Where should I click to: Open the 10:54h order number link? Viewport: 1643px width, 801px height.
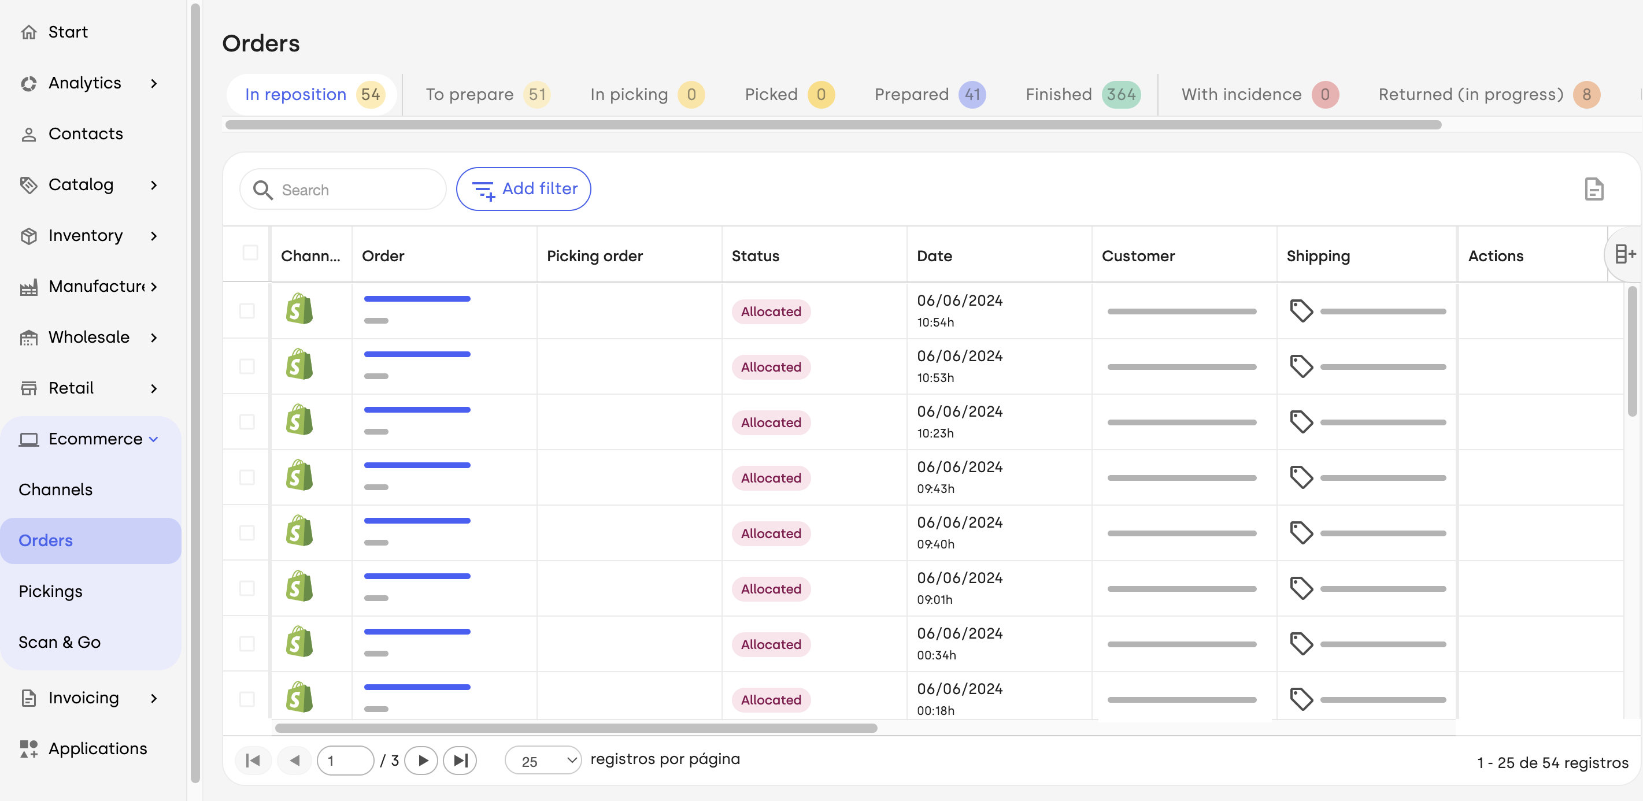[417, 298]
